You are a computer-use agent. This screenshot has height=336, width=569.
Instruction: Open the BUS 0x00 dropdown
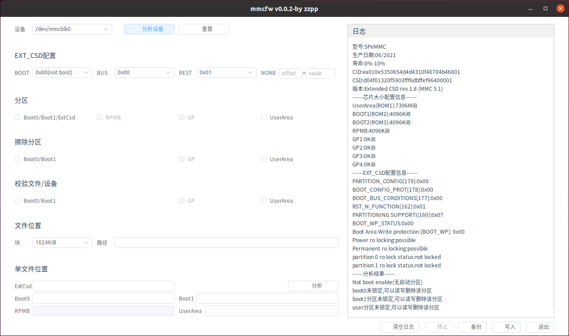(x=144, y=73)
